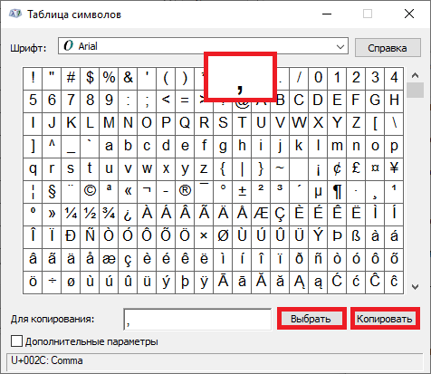Expand font list via dropdown arrow
Image resolution: width=431 pixels, height=374 pixels.
[340, 47]
